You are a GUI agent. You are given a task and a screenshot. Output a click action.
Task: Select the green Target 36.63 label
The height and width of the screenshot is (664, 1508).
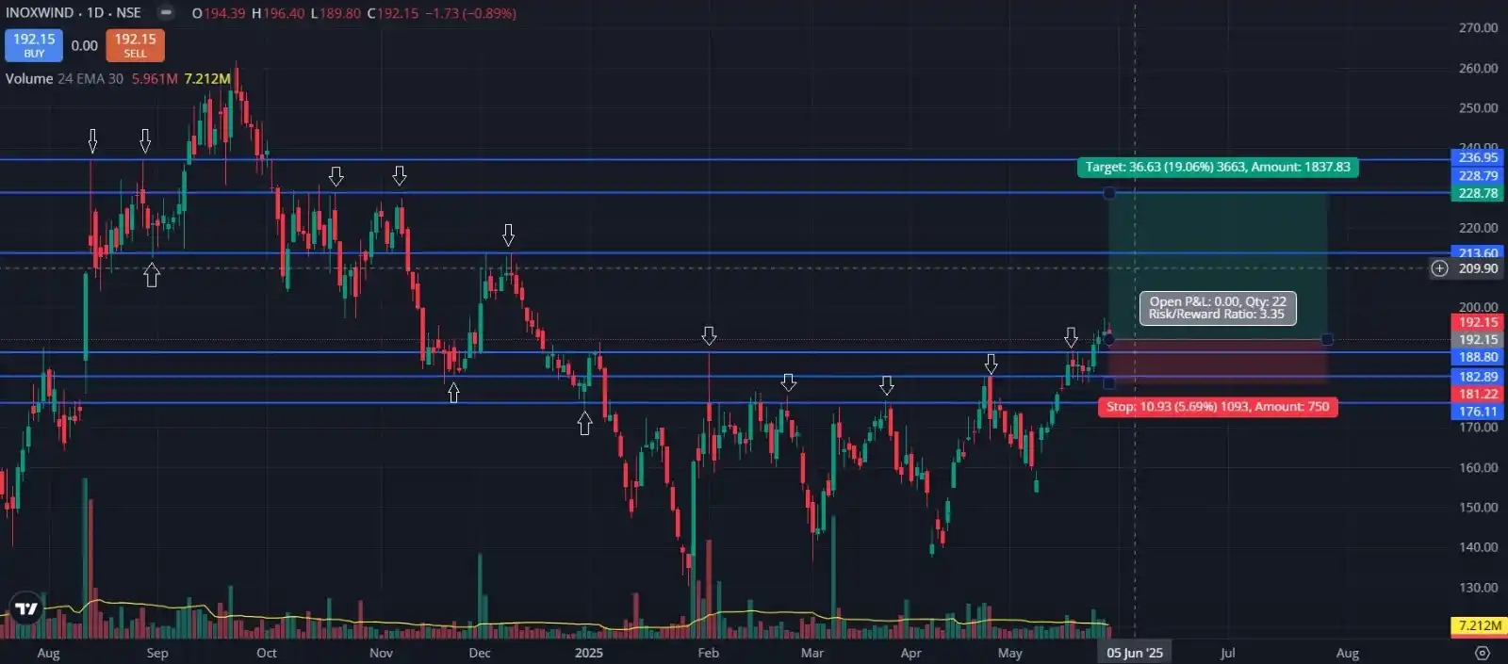(1217, 167)
